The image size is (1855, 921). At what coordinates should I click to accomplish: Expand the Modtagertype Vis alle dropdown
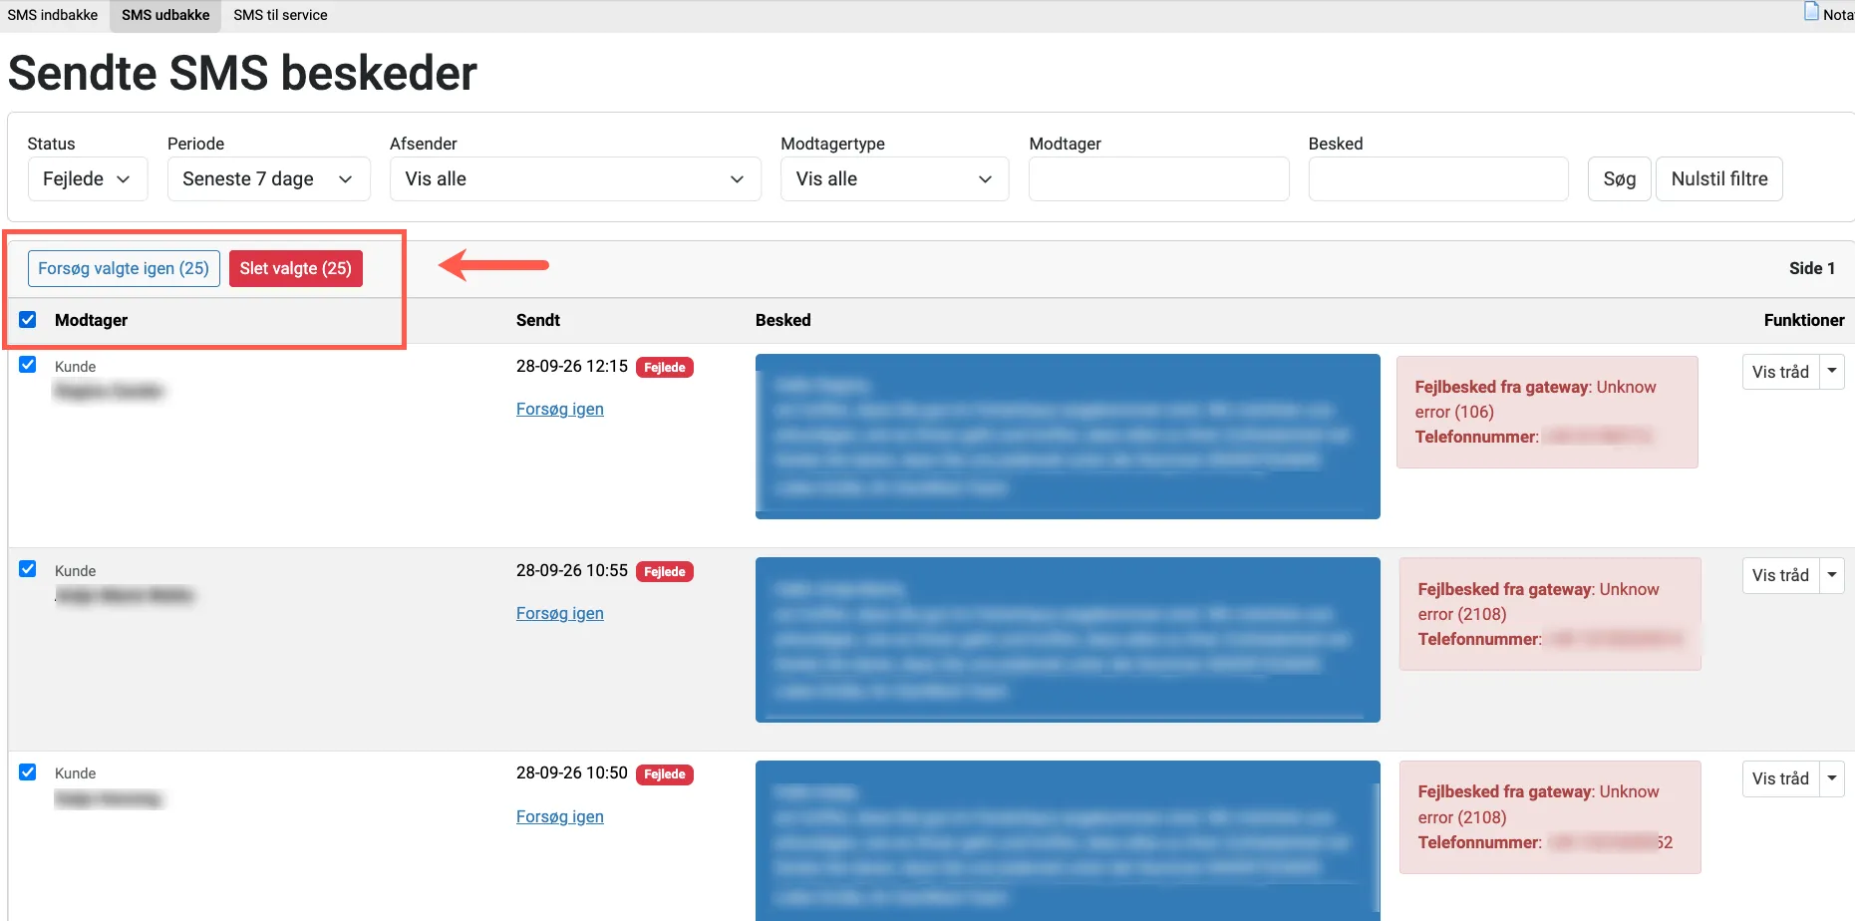tap(894, 179)
